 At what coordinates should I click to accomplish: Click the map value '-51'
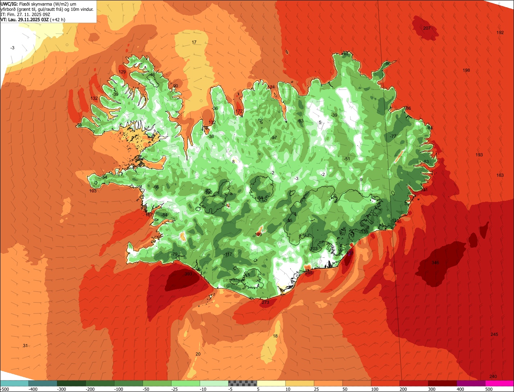(x=347, y=159)
